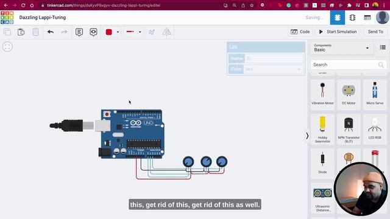Switch to Component list view

(367, 18)
